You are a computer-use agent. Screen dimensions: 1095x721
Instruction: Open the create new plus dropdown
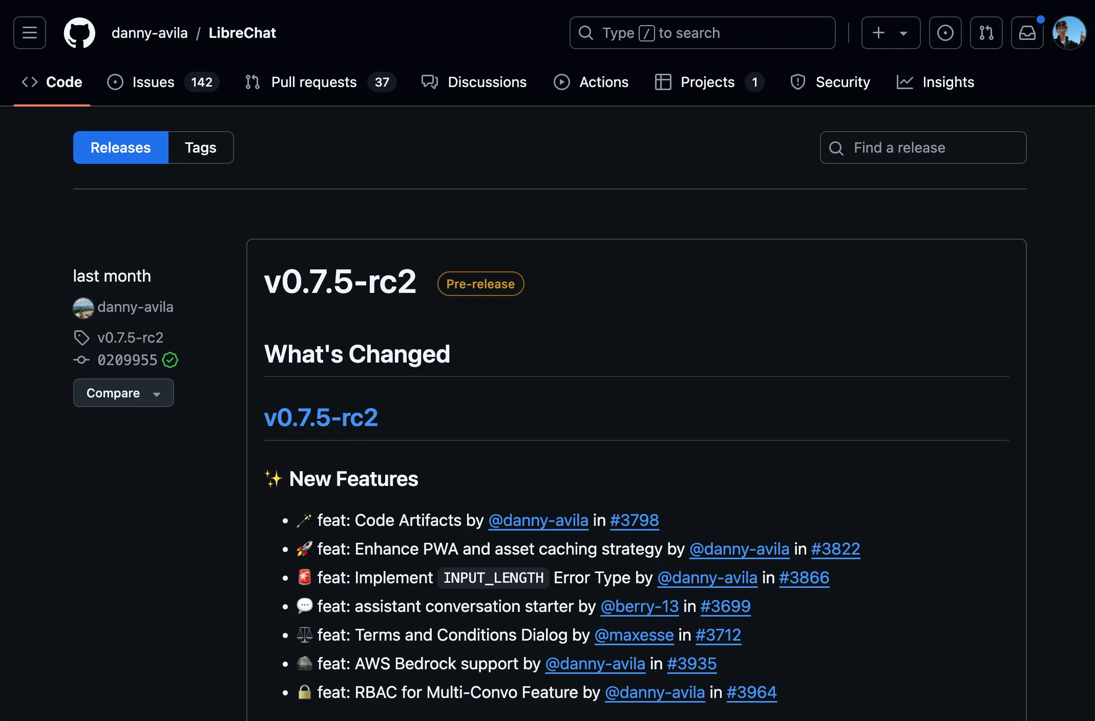tap(891, 33)
